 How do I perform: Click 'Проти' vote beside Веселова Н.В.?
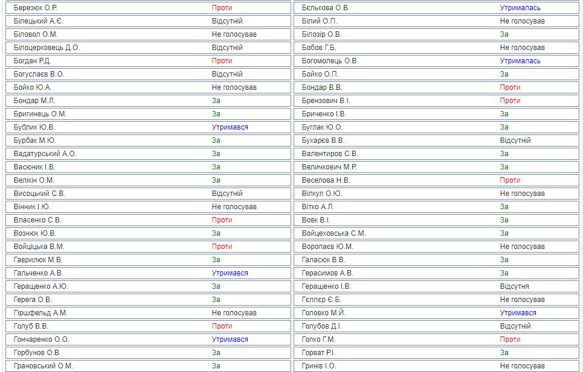click(510, 180)
